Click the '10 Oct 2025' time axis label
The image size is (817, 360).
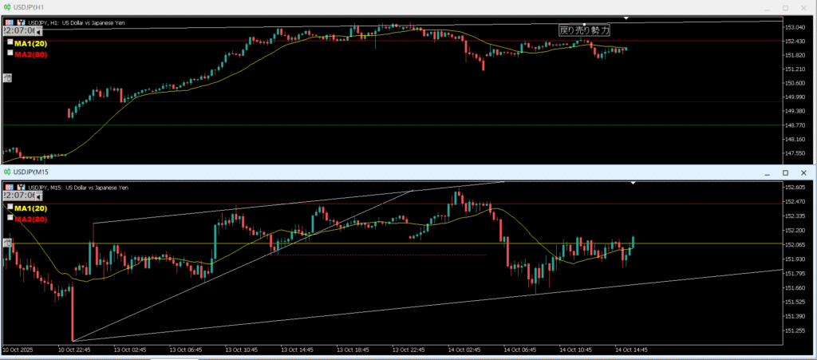tap(17, 349)
